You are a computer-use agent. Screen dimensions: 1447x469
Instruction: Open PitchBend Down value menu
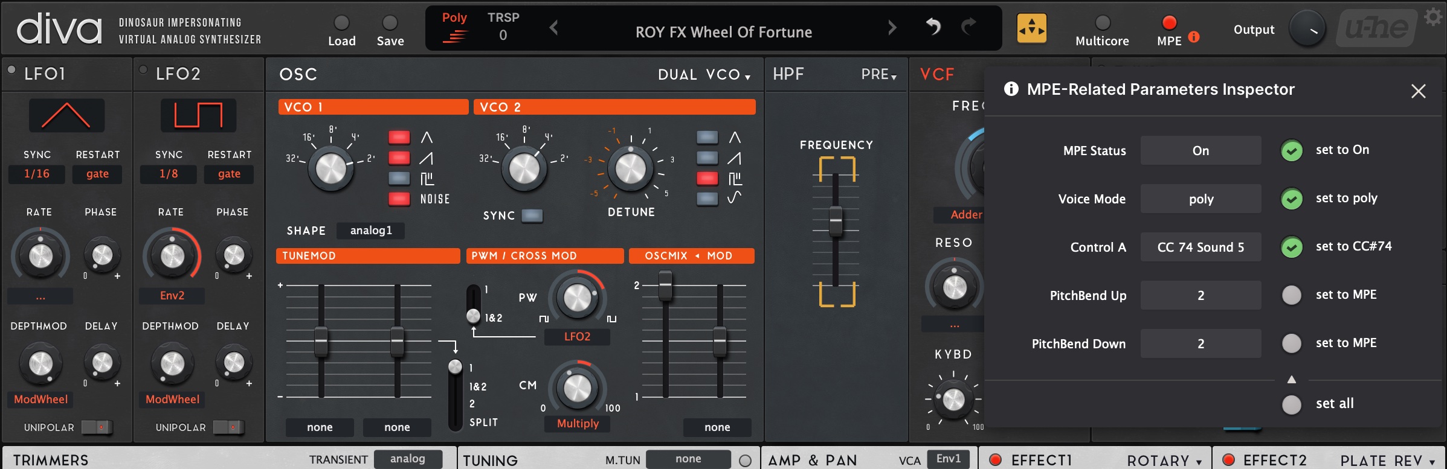tap(1201, 343)
